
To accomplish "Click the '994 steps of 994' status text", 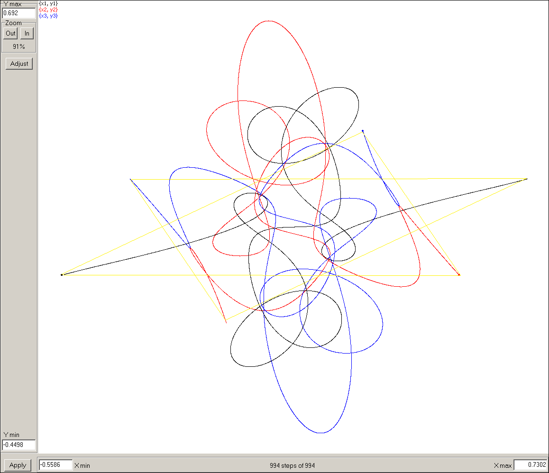I will pos(292,465).
